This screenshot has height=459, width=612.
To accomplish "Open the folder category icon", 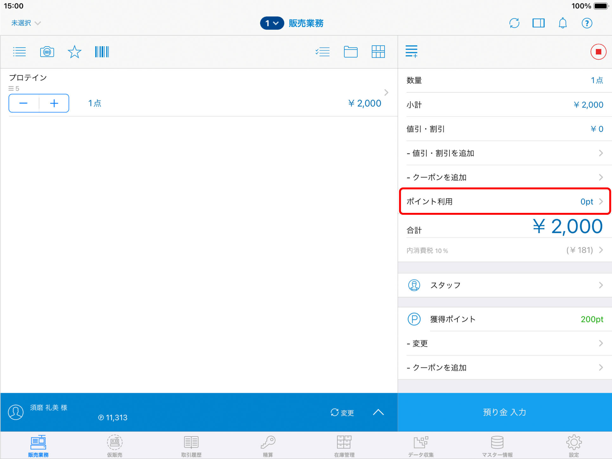I will (350, 52).
